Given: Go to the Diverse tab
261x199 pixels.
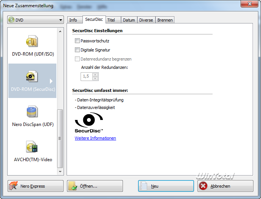Looking at the screenshot, I should tap(146, 20).
